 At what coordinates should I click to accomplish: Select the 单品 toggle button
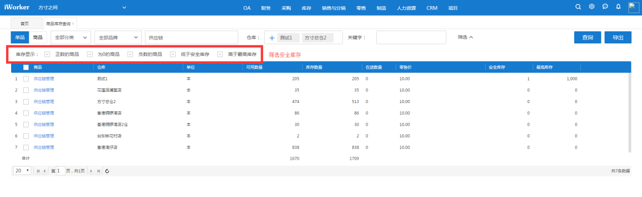pos(20,38)
